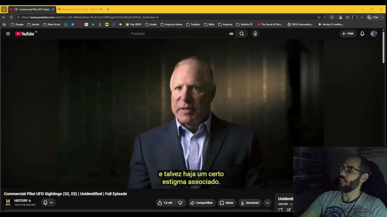Open YouTube notifications bell
This screenshot has width=387, height=217.
coord(362,34)
